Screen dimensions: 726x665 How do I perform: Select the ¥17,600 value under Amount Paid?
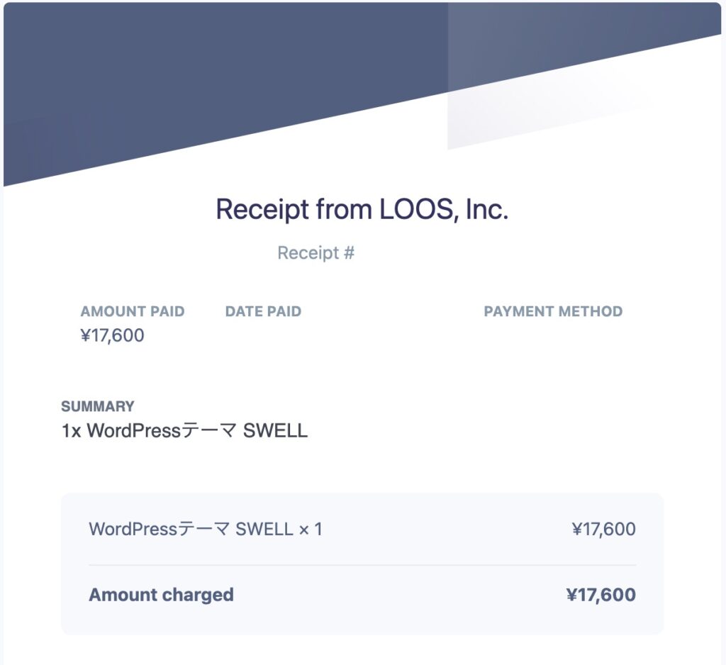[x=113, y=335]
